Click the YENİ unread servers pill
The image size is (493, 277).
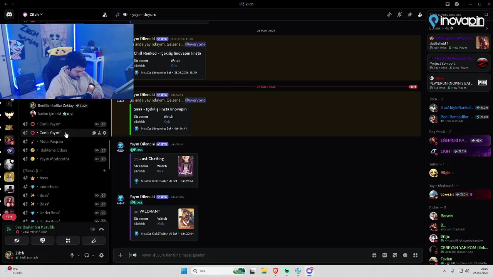coord(9,217)
